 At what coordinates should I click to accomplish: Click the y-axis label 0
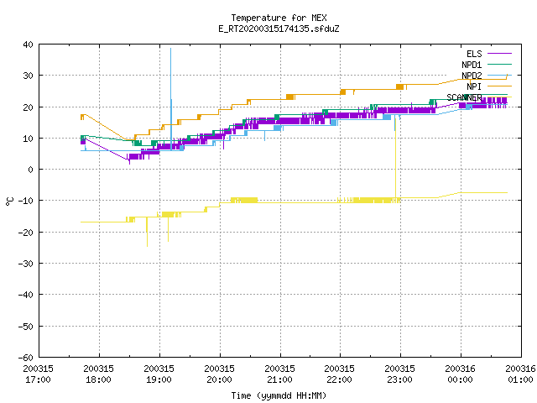(31, 170)
